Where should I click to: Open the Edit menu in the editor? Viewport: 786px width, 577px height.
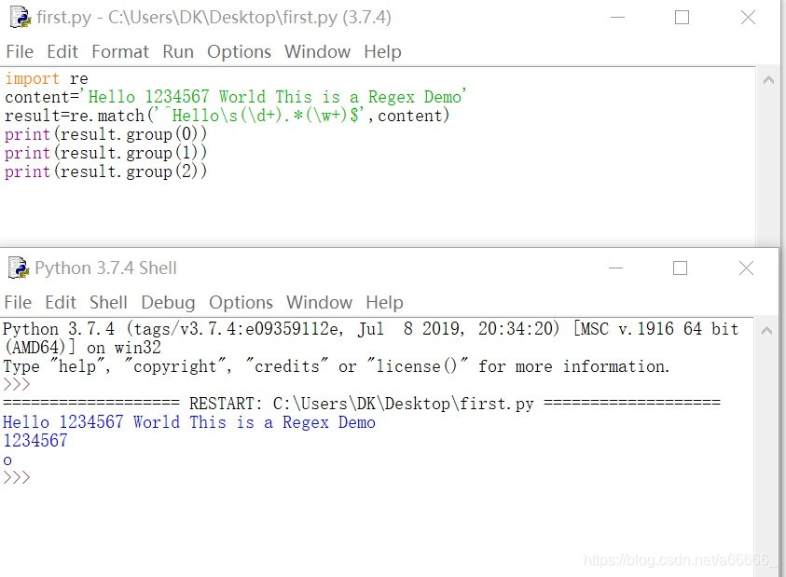(x=62, y=52)
